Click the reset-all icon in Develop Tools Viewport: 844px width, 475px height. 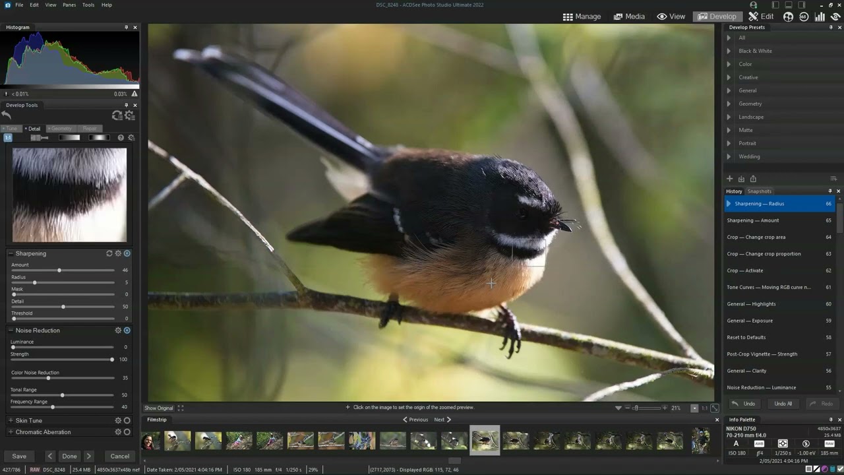[117, 115]
